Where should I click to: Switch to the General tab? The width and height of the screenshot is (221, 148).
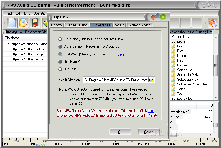pos(57,25)
